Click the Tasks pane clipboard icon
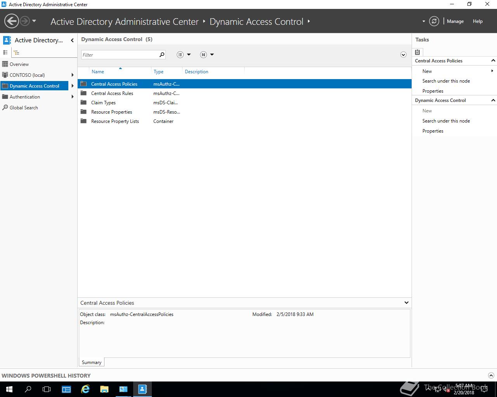 tap(417, 52)
